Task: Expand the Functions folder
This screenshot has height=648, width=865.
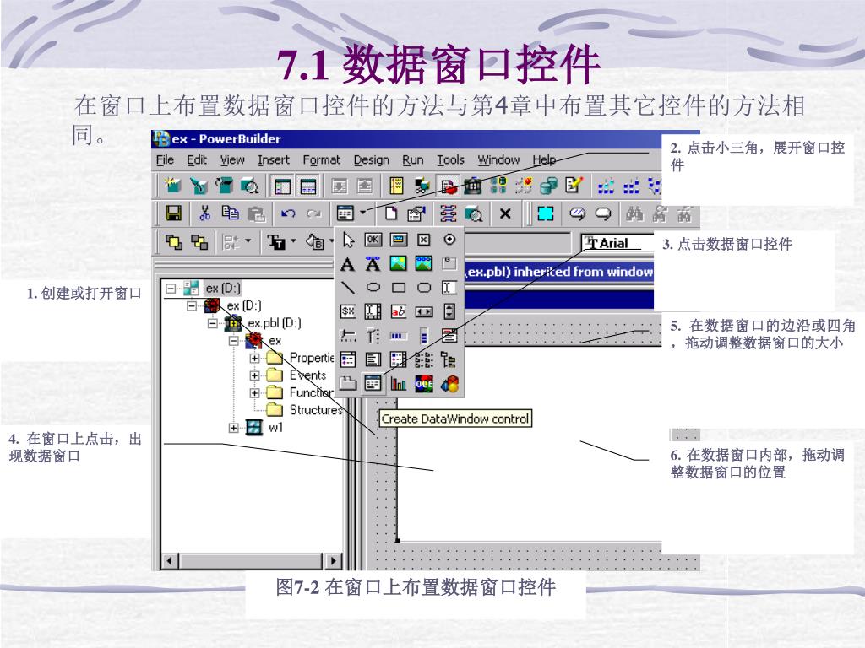Action: coord(254,393)
